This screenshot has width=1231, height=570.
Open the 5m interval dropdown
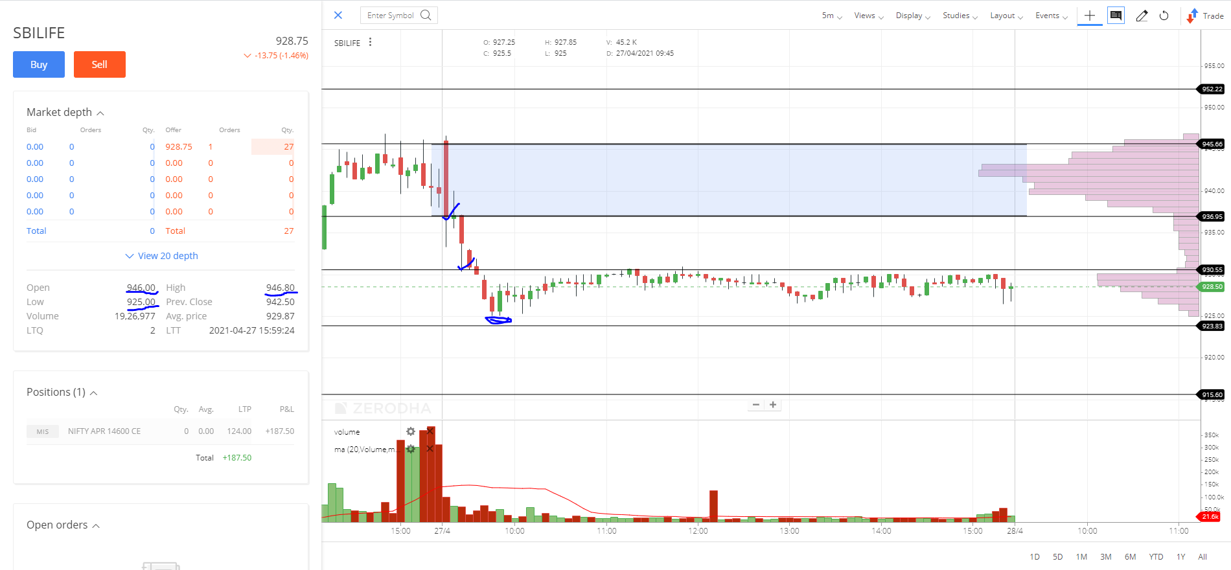(x=832, y=16)
